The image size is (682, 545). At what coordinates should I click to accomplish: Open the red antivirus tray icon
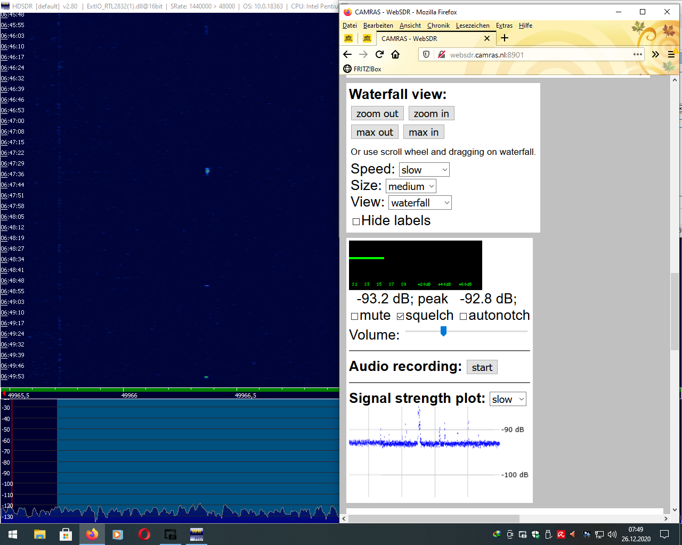pyautogui.click(x=561, y=534)
